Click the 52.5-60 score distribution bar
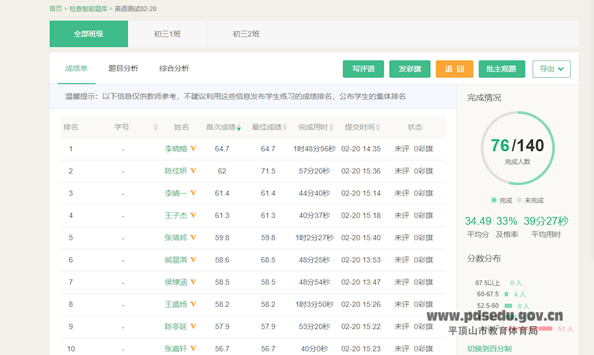Image resolution: width=594 pixels, height=355 pixels. (x=508, y=305)
